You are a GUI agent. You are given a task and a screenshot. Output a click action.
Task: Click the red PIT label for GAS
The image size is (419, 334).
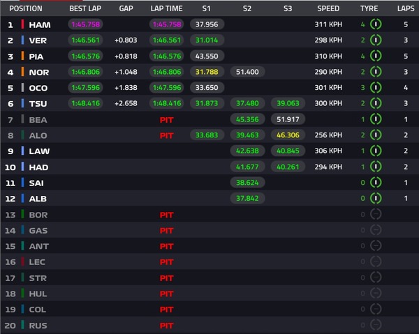(166, 231)
